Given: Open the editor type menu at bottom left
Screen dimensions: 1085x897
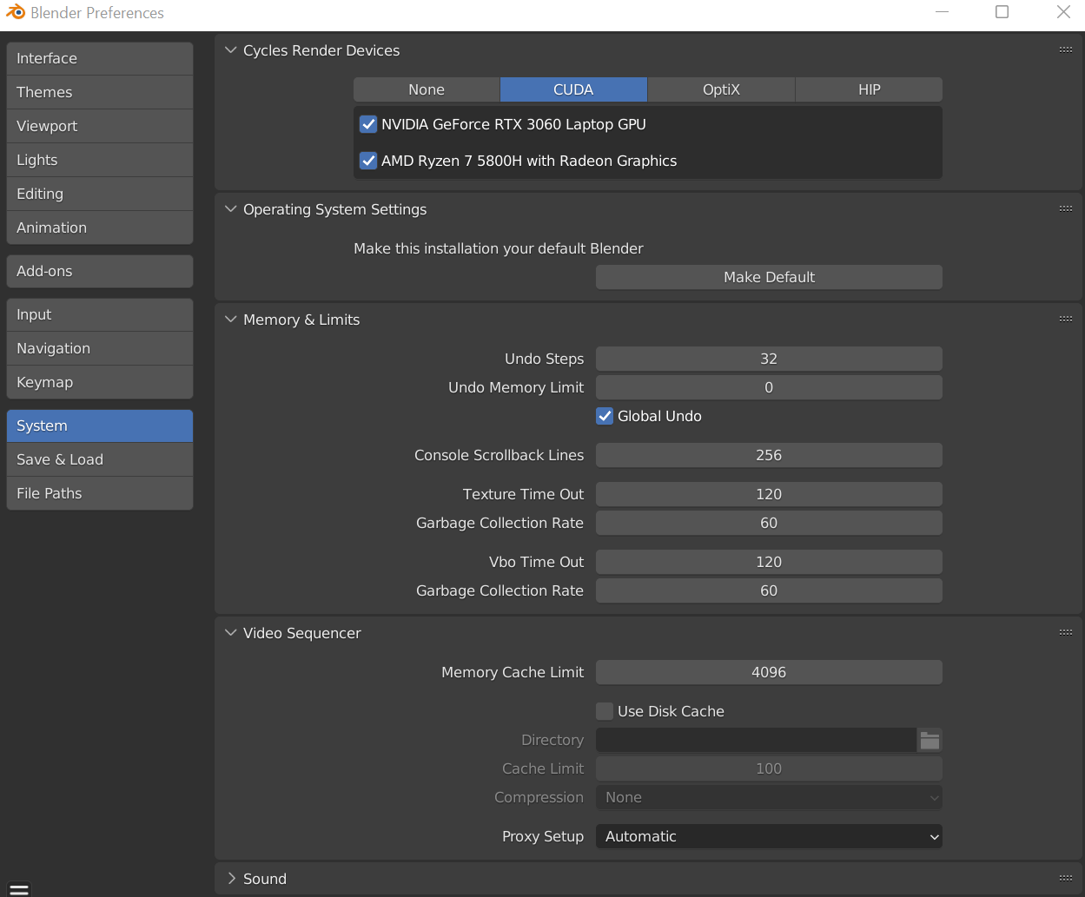Looking at the screenshot, I should (x=18, y=888).
